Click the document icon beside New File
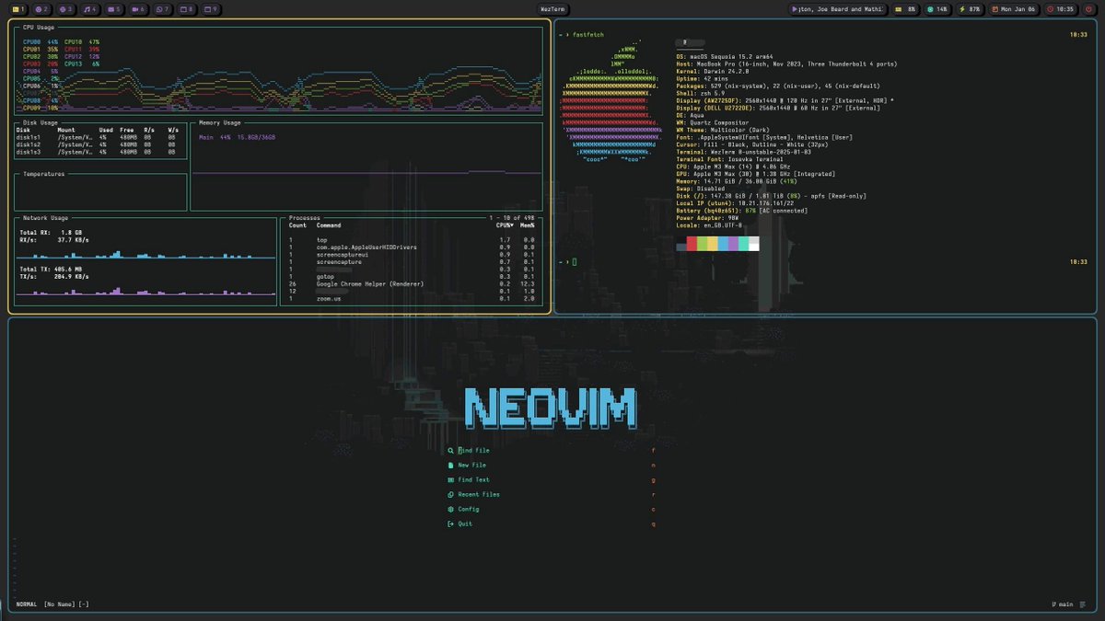Screen dimensions: 1105x621 (x=450, y=466)
